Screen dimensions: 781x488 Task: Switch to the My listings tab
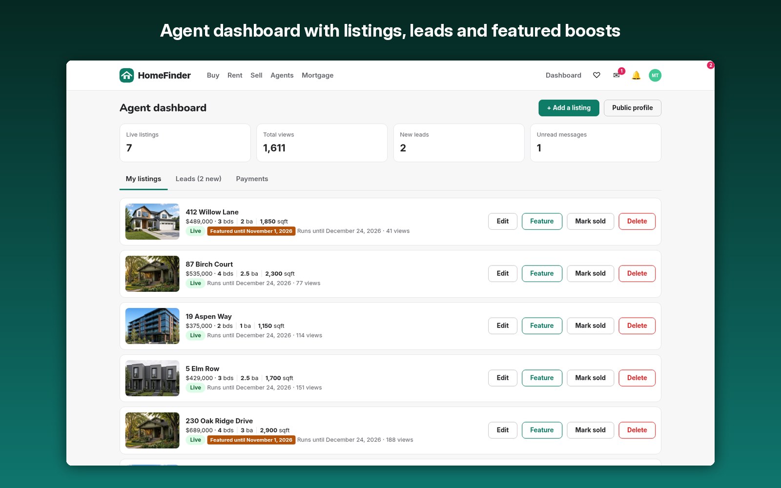tap(144, 179)
